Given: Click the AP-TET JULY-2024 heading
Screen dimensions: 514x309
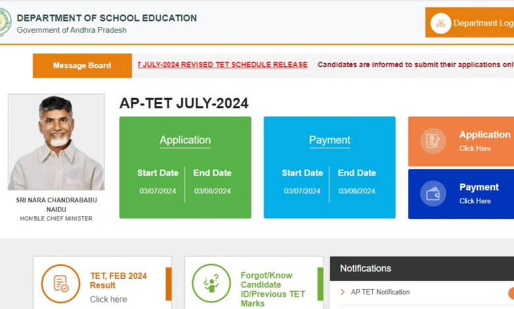Looking at the screenshot, I should click(184, 103).
